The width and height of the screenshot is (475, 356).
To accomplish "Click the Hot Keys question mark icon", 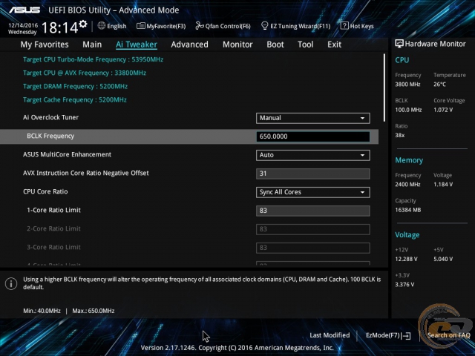I will [344, 26].
